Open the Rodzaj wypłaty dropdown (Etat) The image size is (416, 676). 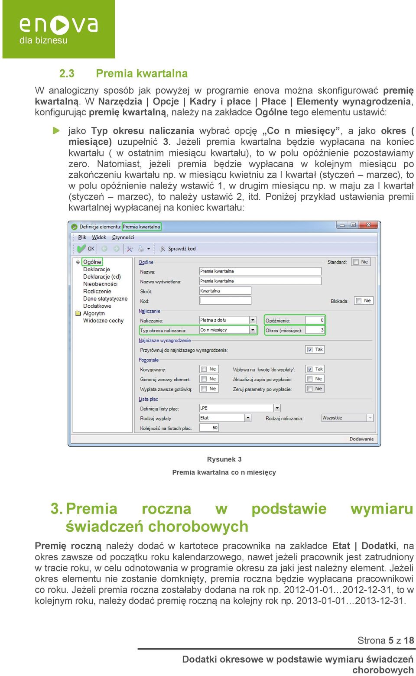(248, 418)
